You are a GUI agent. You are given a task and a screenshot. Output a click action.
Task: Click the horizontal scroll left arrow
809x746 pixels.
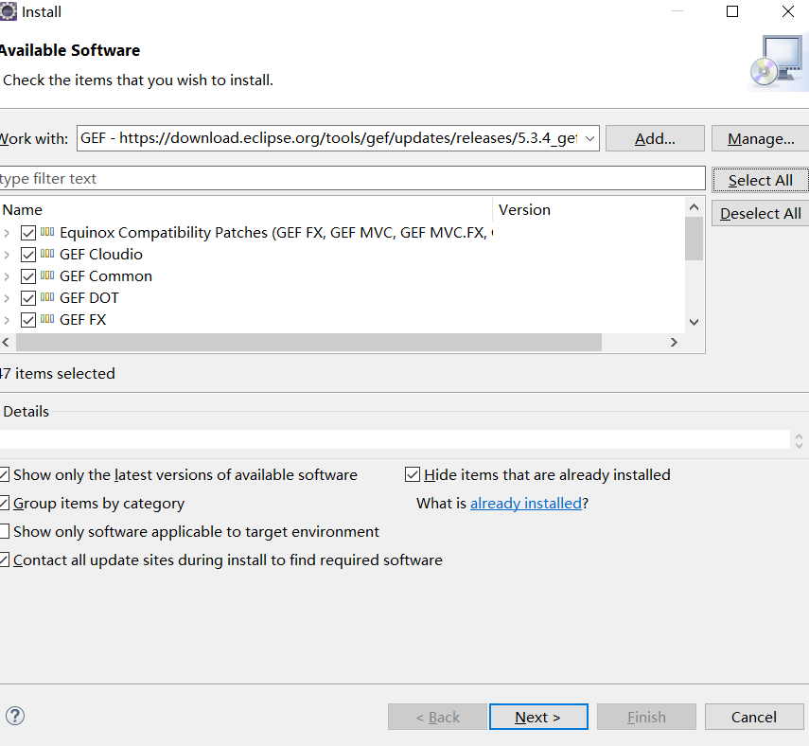(x=7, y=343)
